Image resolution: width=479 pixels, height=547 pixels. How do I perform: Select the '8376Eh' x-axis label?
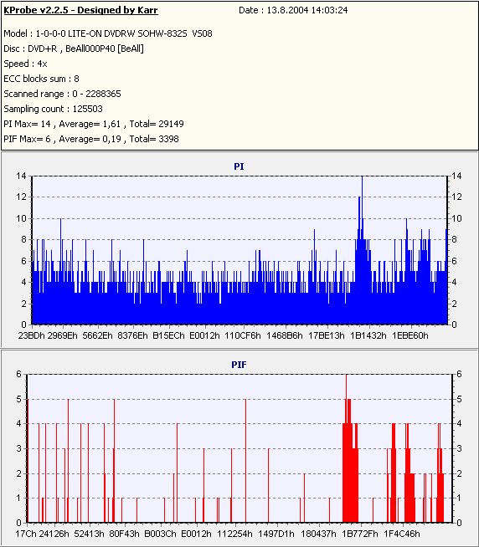(133, 335)
